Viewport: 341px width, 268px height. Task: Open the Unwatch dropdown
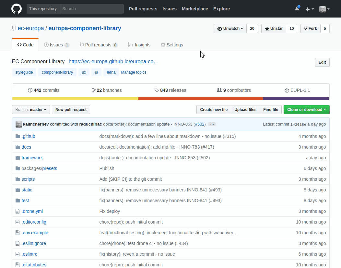coord(230,29)
